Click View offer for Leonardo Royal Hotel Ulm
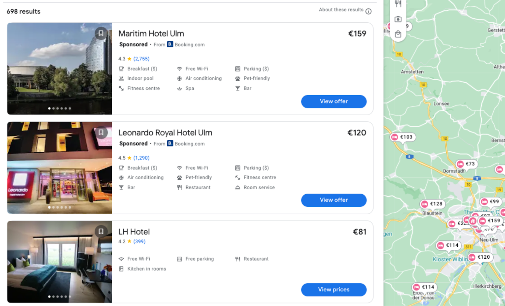Screen dimensions: 505x306 pyautogui.click(x=334, y=200)
